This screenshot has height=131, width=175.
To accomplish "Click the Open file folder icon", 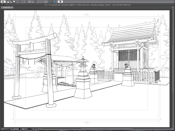I will pos(11,2).
